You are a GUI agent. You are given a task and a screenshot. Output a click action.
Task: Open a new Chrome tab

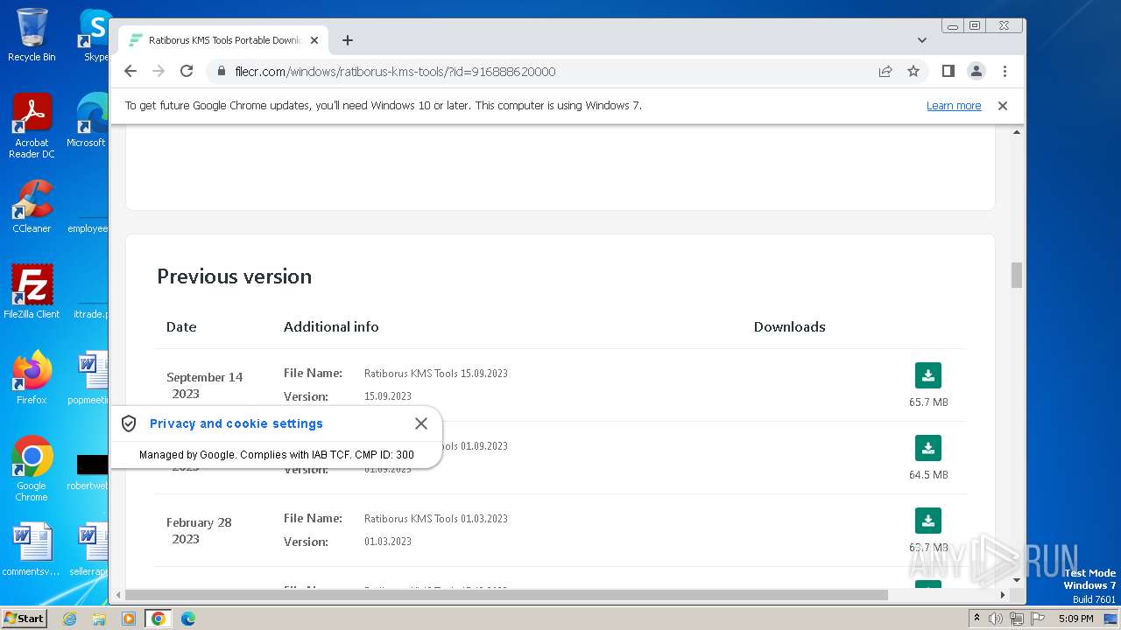pos(348,40)
